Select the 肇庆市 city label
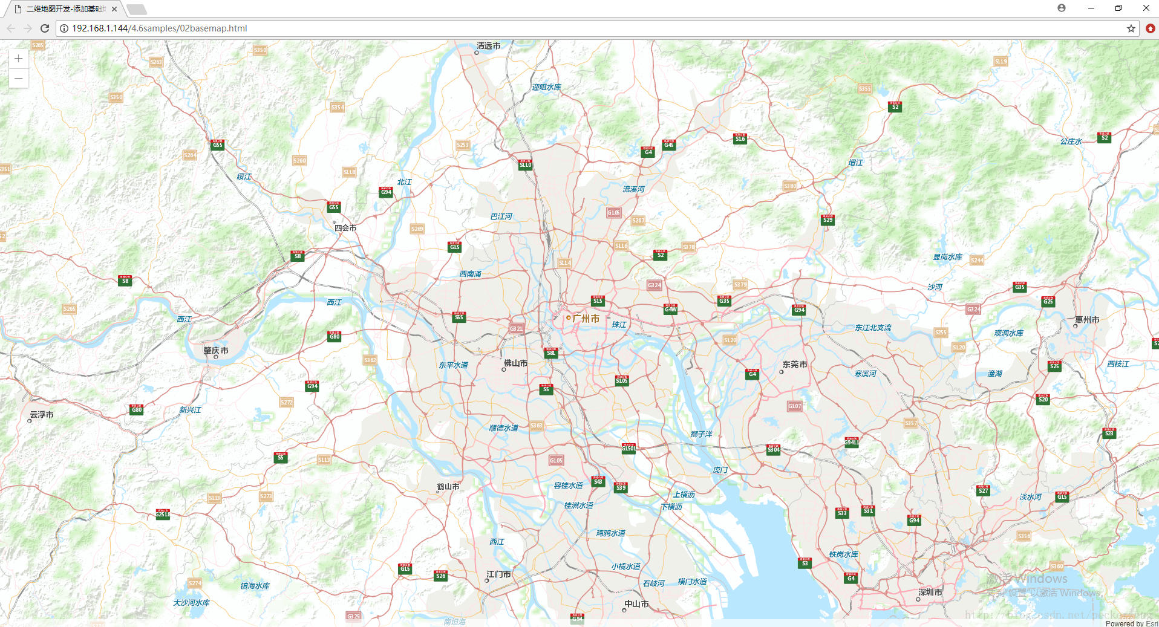Screen dimensions: 1159x627 tap(216, 351)
